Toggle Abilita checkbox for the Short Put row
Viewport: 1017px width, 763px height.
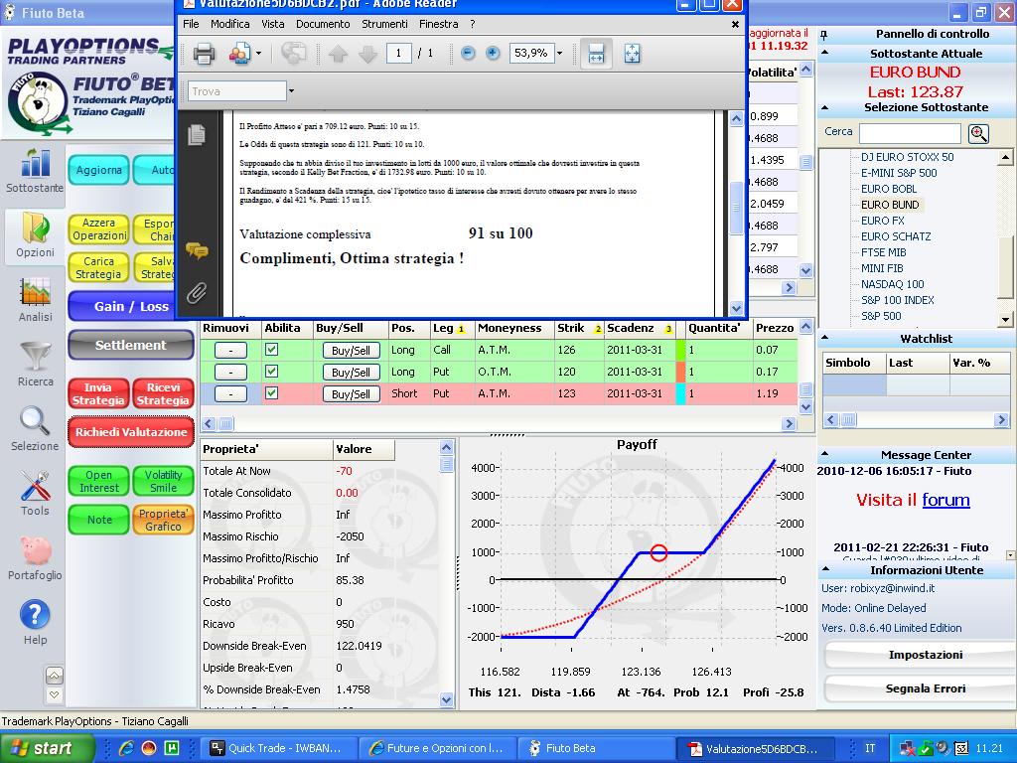click(272, 393)
